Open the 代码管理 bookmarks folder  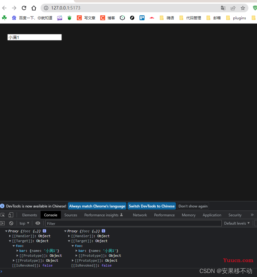click(190, 18)
